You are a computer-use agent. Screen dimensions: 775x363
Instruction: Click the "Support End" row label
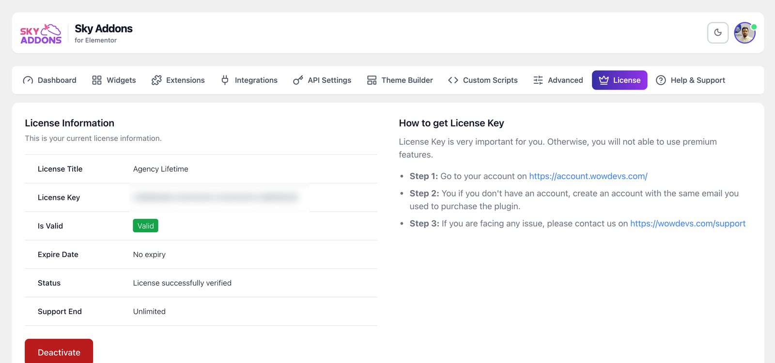pos(60,312)
